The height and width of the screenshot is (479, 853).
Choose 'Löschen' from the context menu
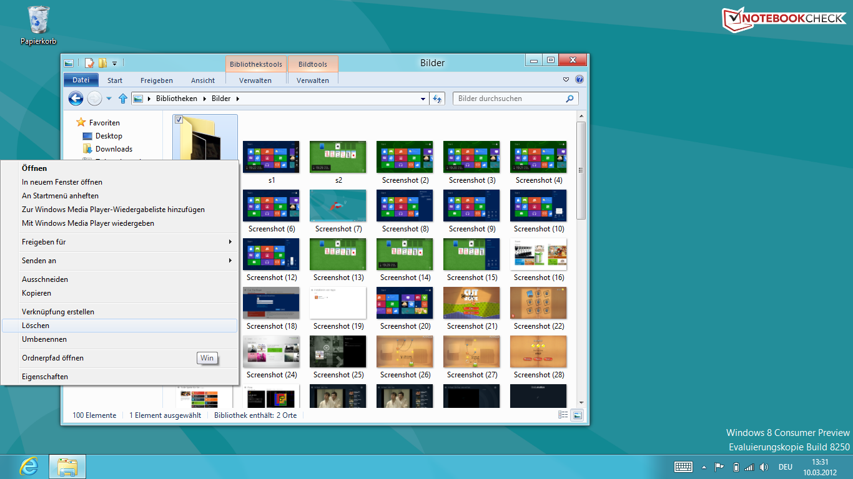click(x=36, y=326)
